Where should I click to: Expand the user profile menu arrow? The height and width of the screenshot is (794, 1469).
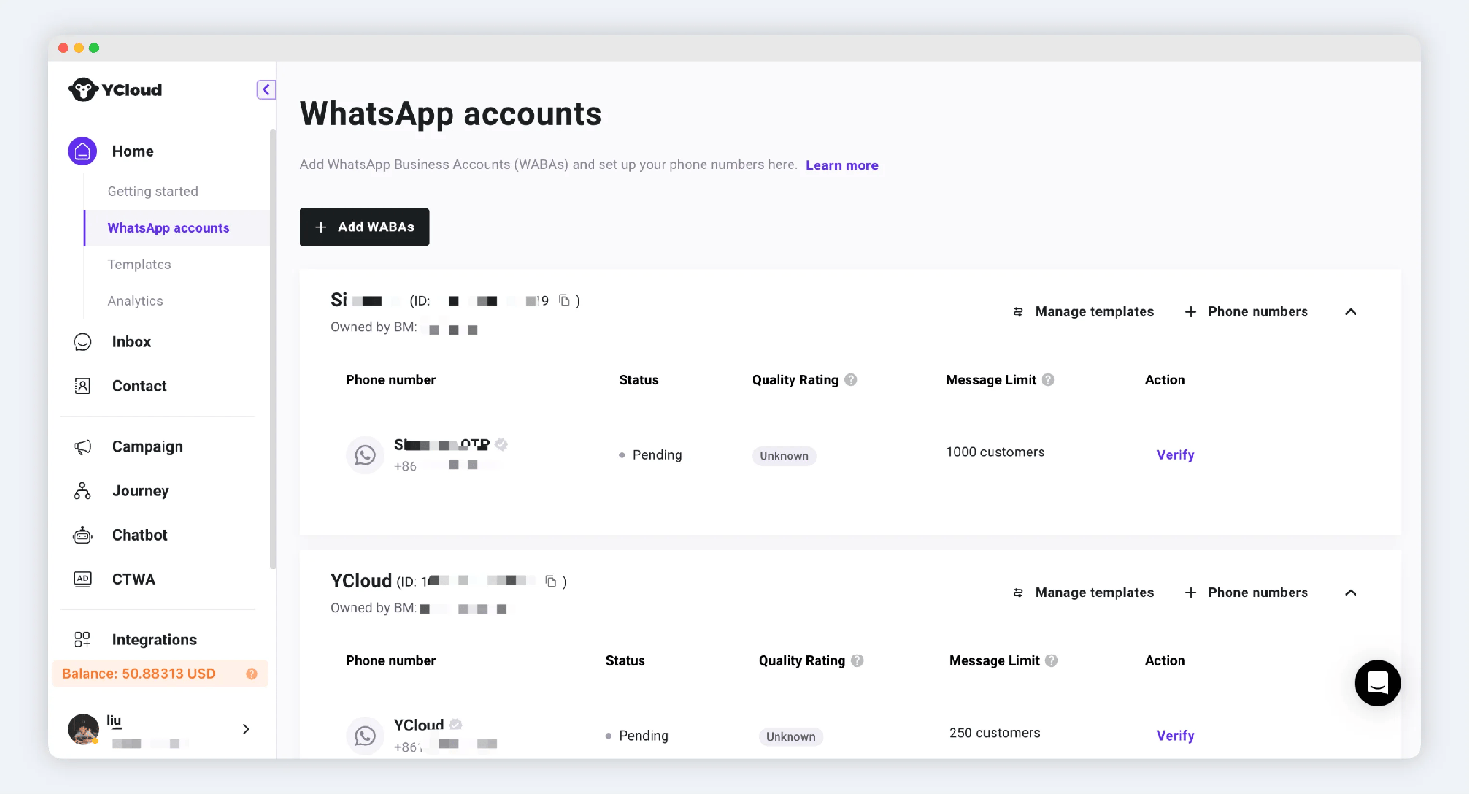point(246,729)
